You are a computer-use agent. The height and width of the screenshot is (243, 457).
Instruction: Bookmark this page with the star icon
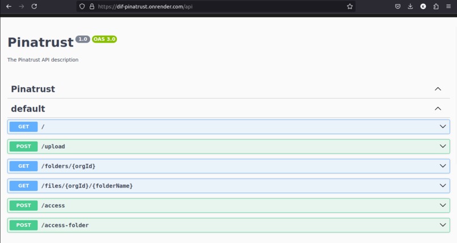[x=350, y=6]
